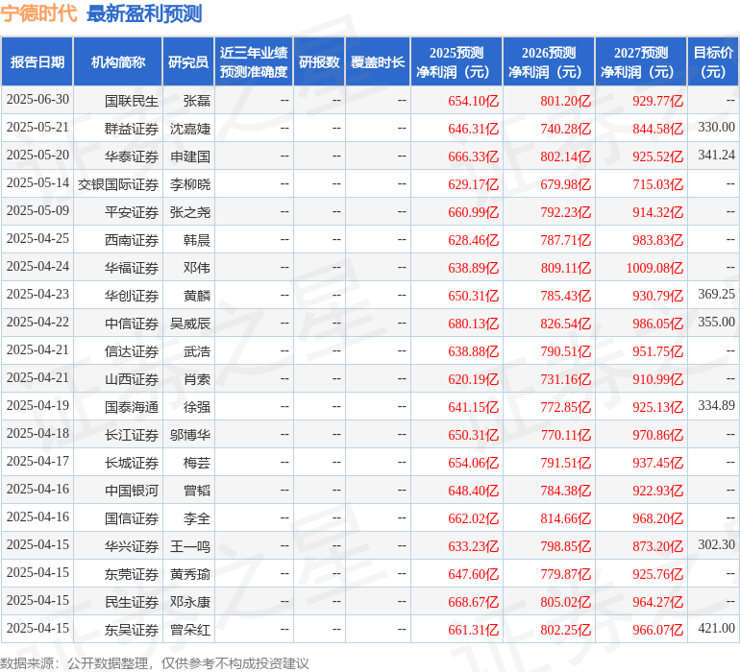Click the date 2025-05-09
The image size is (740, 672).
tap(37, 211)
